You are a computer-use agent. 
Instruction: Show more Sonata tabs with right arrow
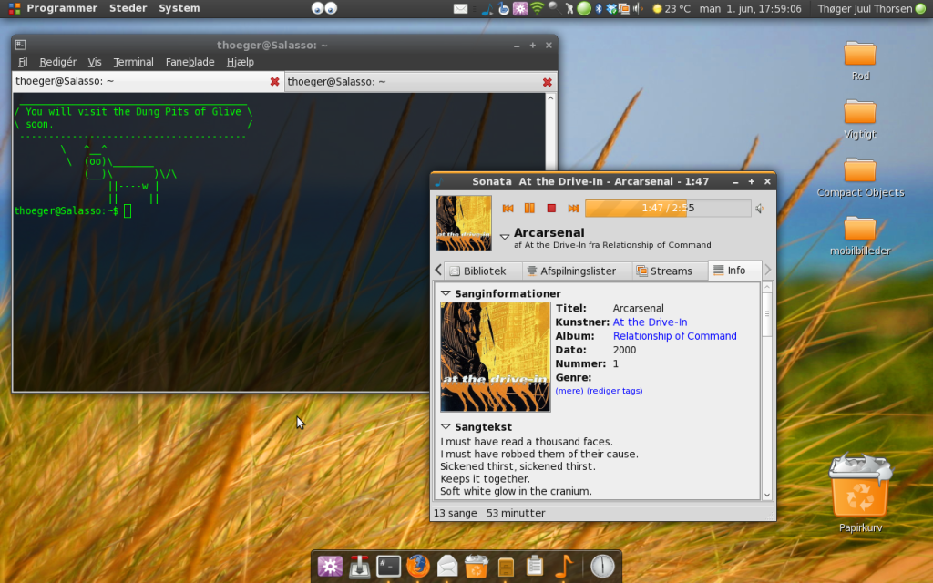767,270
